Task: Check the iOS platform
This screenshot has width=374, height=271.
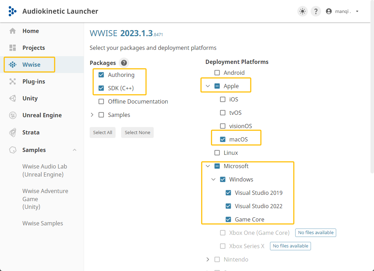Action: pos(222,99)
